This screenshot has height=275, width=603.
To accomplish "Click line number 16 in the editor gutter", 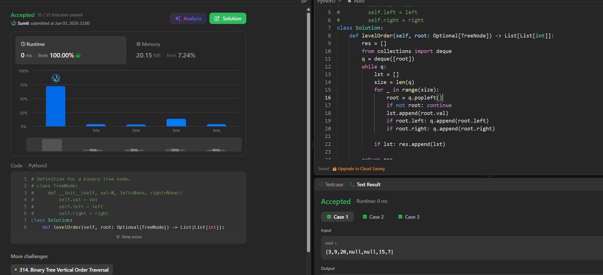I will 328,97.
